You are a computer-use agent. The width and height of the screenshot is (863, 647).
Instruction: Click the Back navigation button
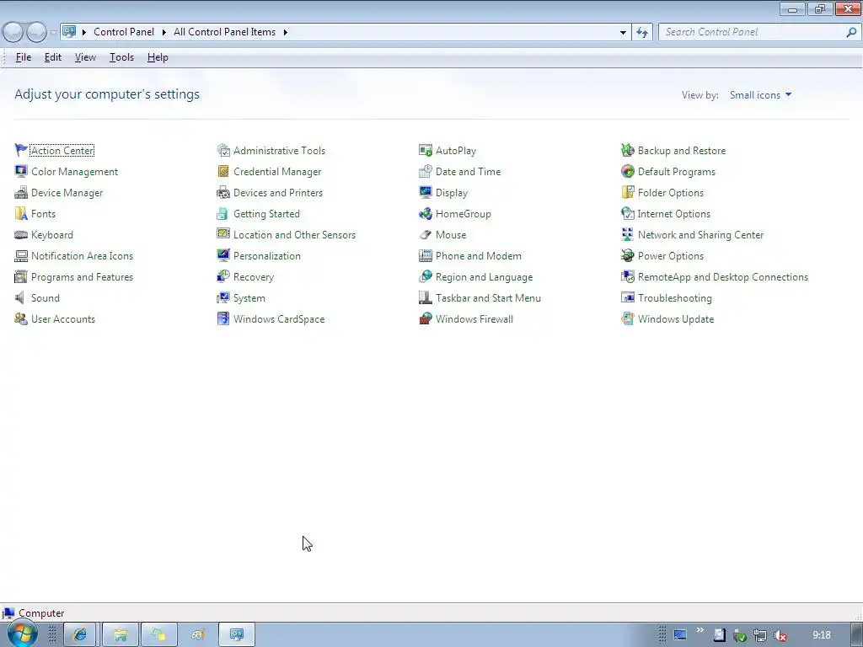[13, 33]
